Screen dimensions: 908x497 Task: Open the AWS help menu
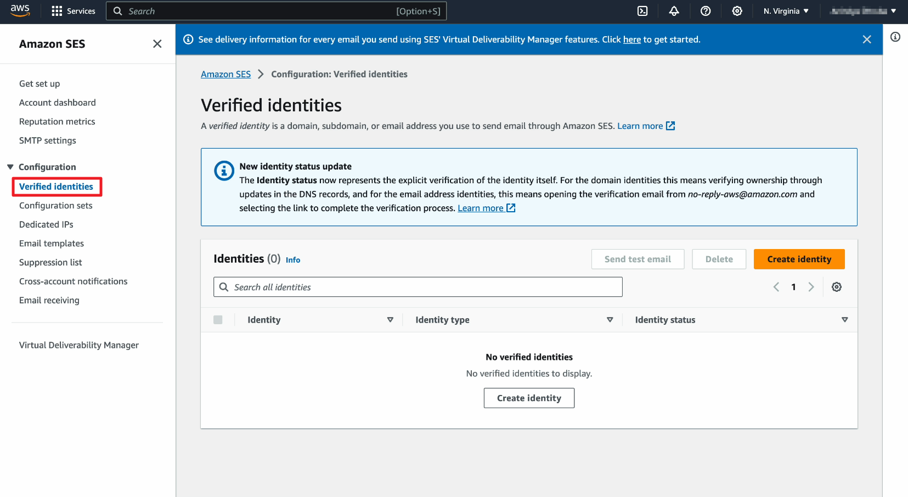pos(706,11)
